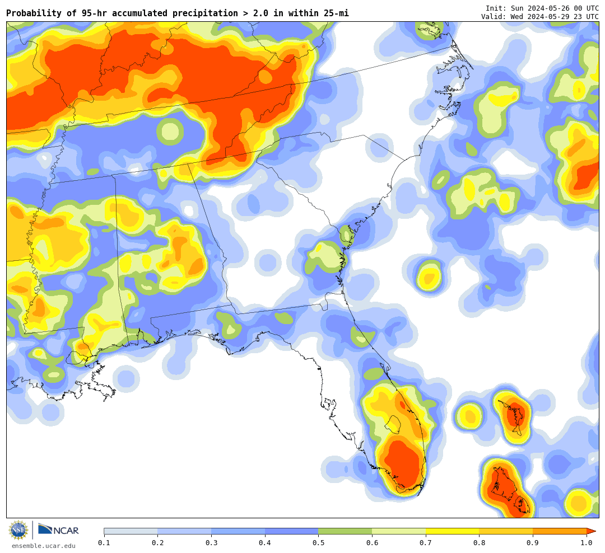Click the 0.4–0.5 periwinkle colorbar segment
605x553 pixels.
pos(292,531)
